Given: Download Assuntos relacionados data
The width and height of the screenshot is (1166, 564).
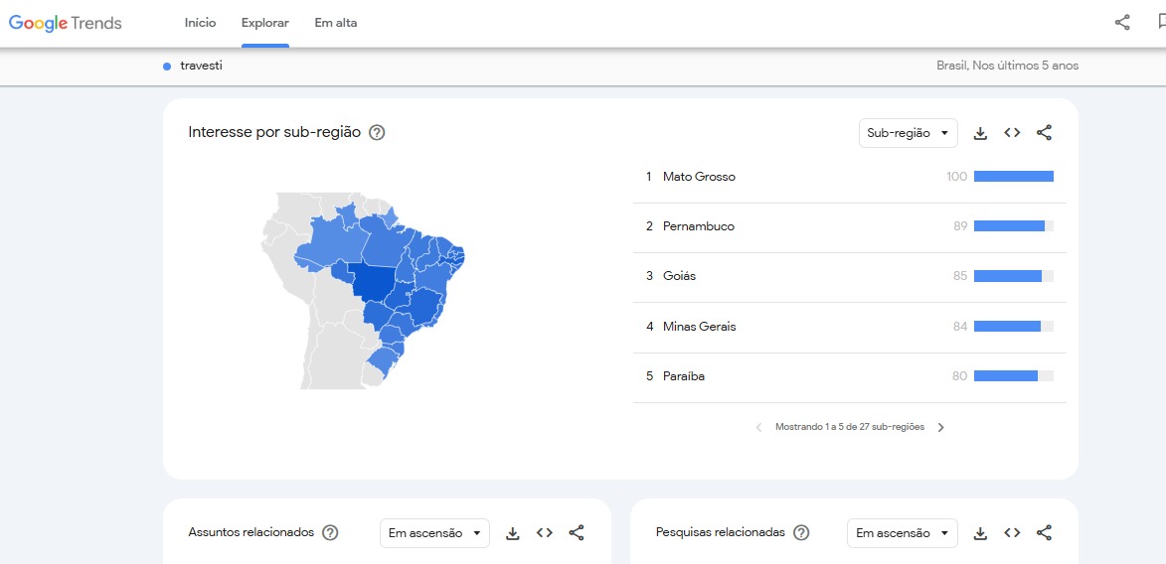Looking at the screenshot, I should (x=513, y=533).
